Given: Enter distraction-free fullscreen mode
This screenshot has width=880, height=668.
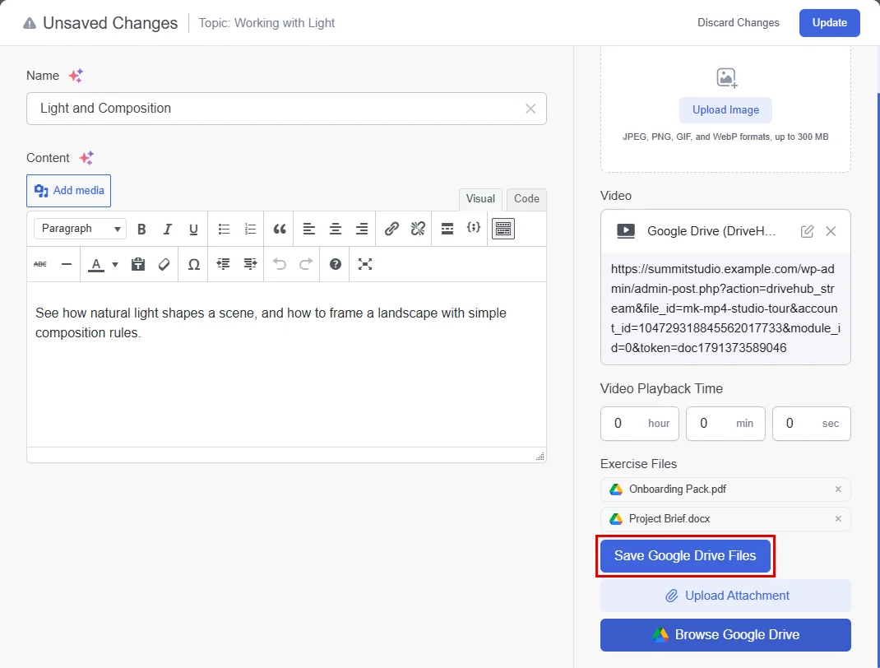Looking at the screenshot, I should [365, 264].
